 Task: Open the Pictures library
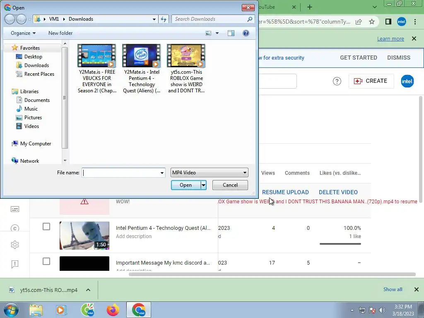(33, 117)
